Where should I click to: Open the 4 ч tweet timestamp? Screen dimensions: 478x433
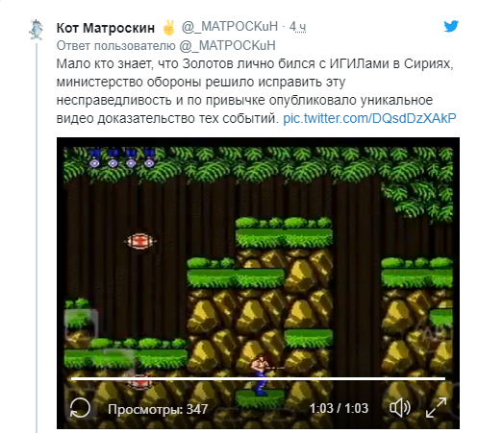coord(298,27)
